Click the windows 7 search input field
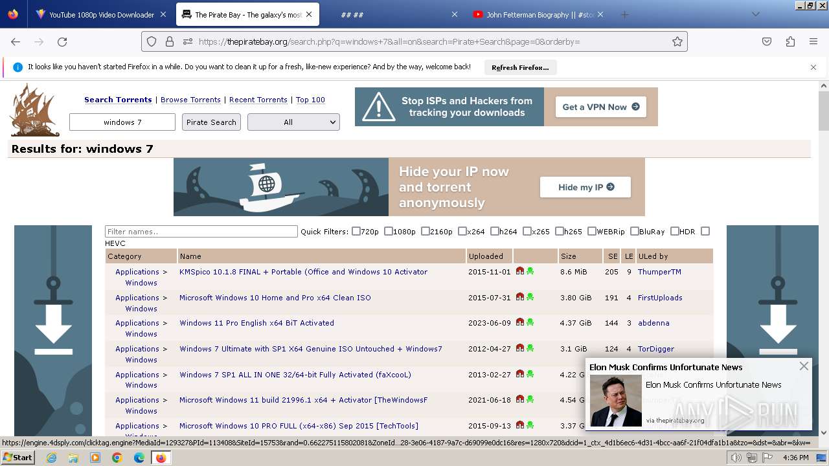 click(x=122, y=122)
